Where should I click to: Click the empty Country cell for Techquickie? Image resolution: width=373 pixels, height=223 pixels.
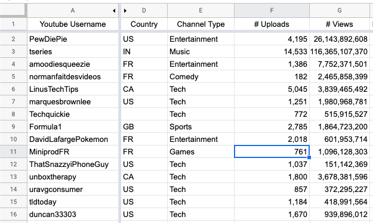(144, 114)
